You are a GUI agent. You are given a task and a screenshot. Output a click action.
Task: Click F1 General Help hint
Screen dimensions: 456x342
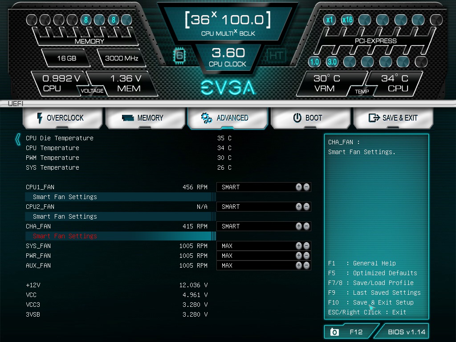click(x=362, y=263)
